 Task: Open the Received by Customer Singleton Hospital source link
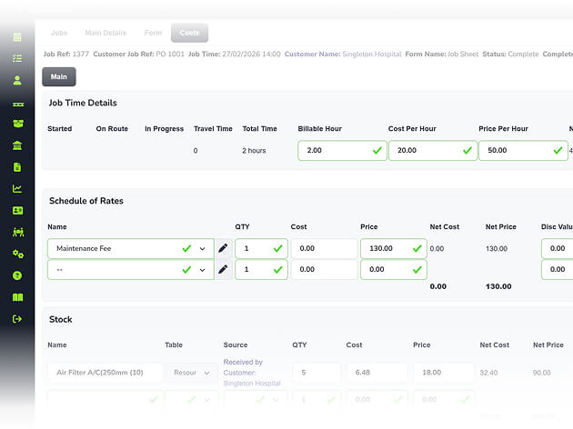coord(252,373)
